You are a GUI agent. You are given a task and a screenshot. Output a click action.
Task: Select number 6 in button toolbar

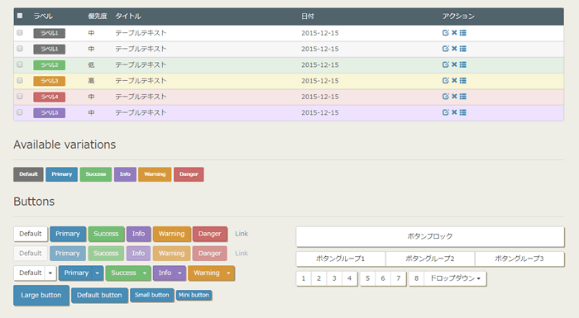[383, 278]
